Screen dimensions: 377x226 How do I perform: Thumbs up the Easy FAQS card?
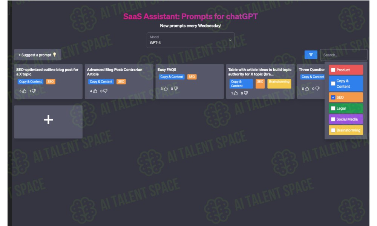pyautogui.click(x=166, y=89)
